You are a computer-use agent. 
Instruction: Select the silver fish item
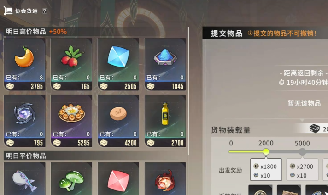(25, 179)
